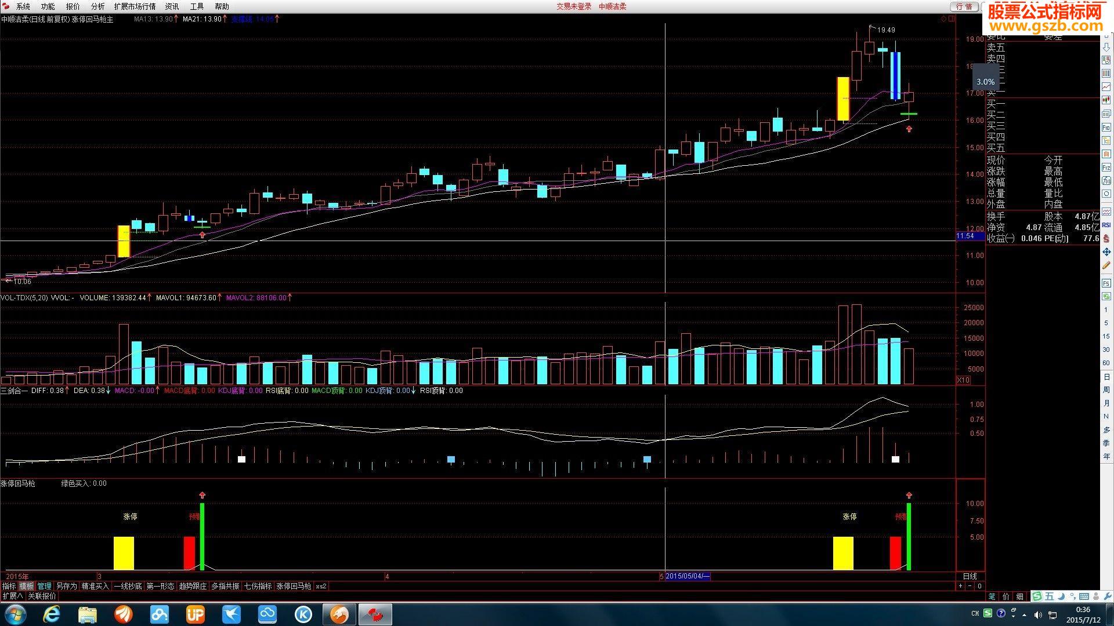Click the − button to remove a sub-chart

[x=970, y=586]
